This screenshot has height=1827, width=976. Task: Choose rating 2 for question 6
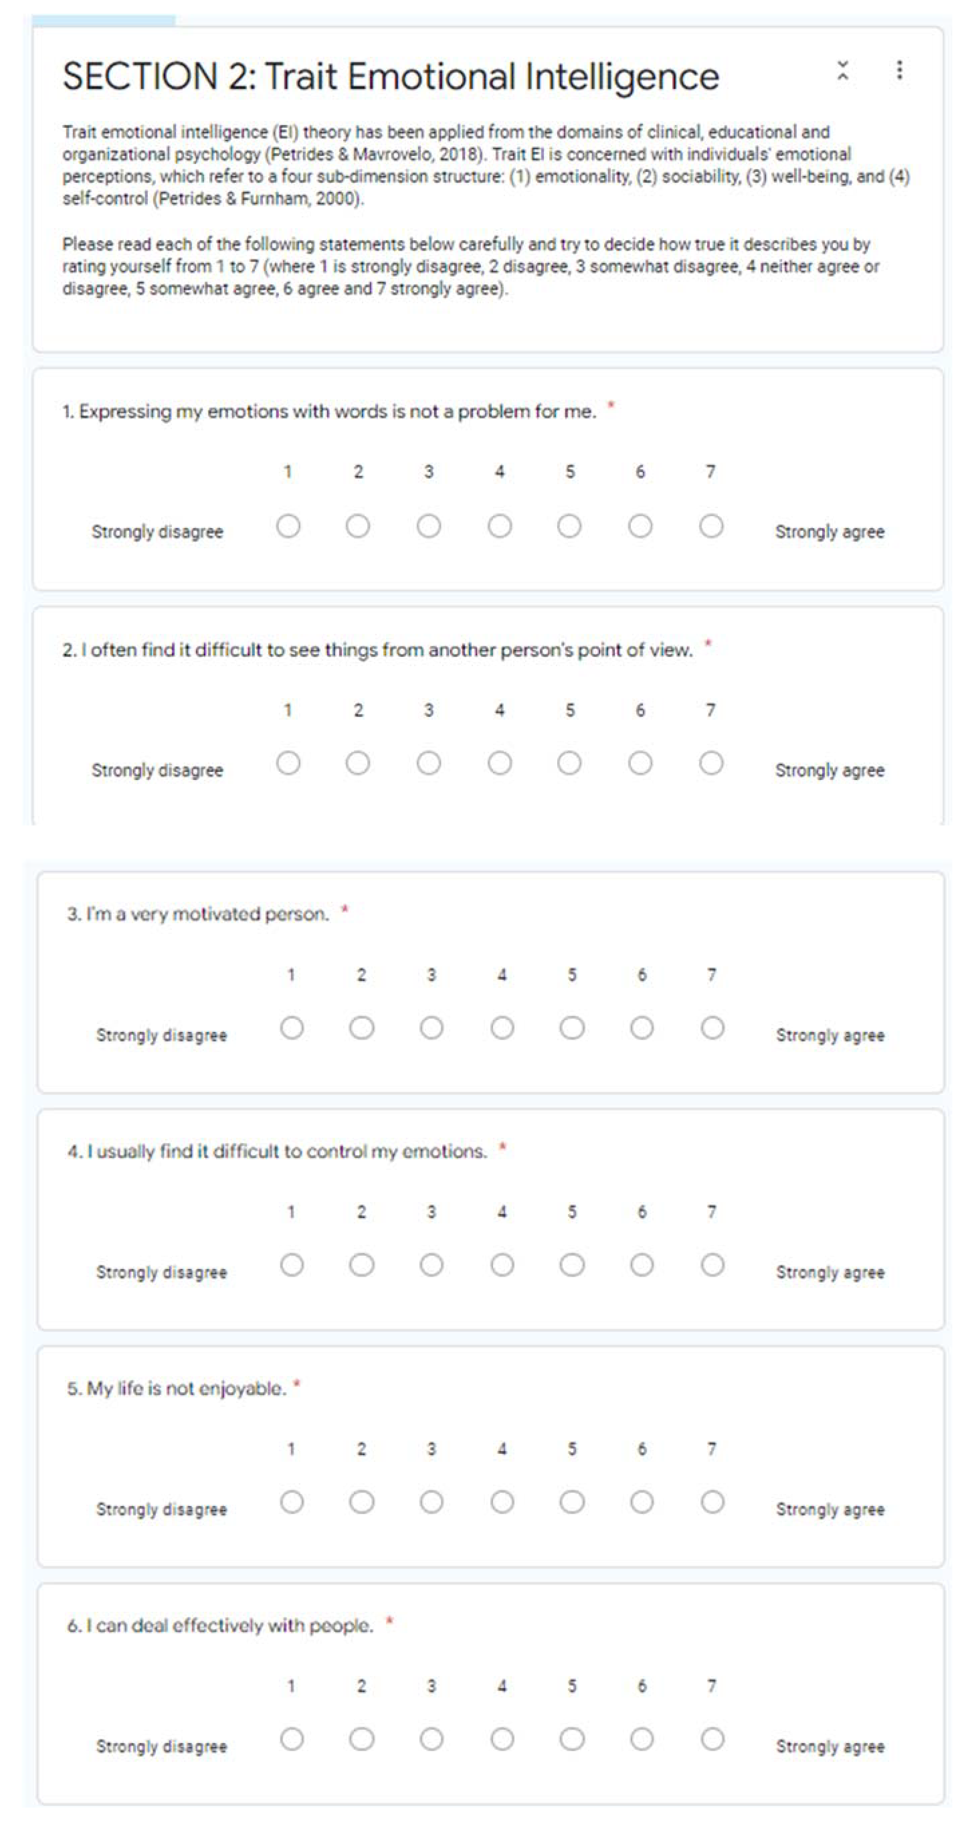362,1738
